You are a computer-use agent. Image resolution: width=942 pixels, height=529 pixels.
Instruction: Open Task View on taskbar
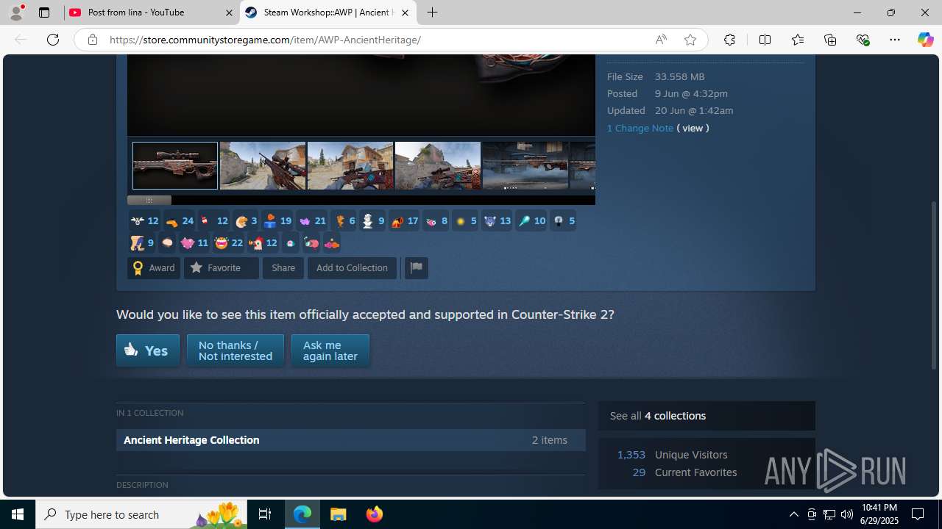point(265,514)
